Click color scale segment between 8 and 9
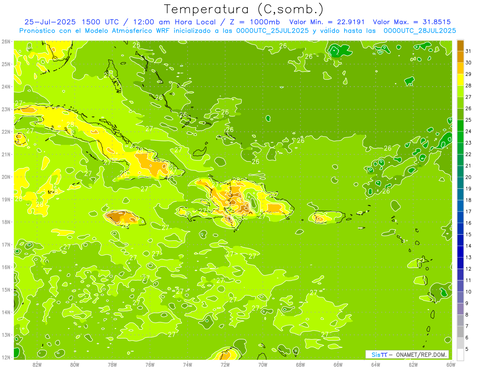 (x=460, y=309)
